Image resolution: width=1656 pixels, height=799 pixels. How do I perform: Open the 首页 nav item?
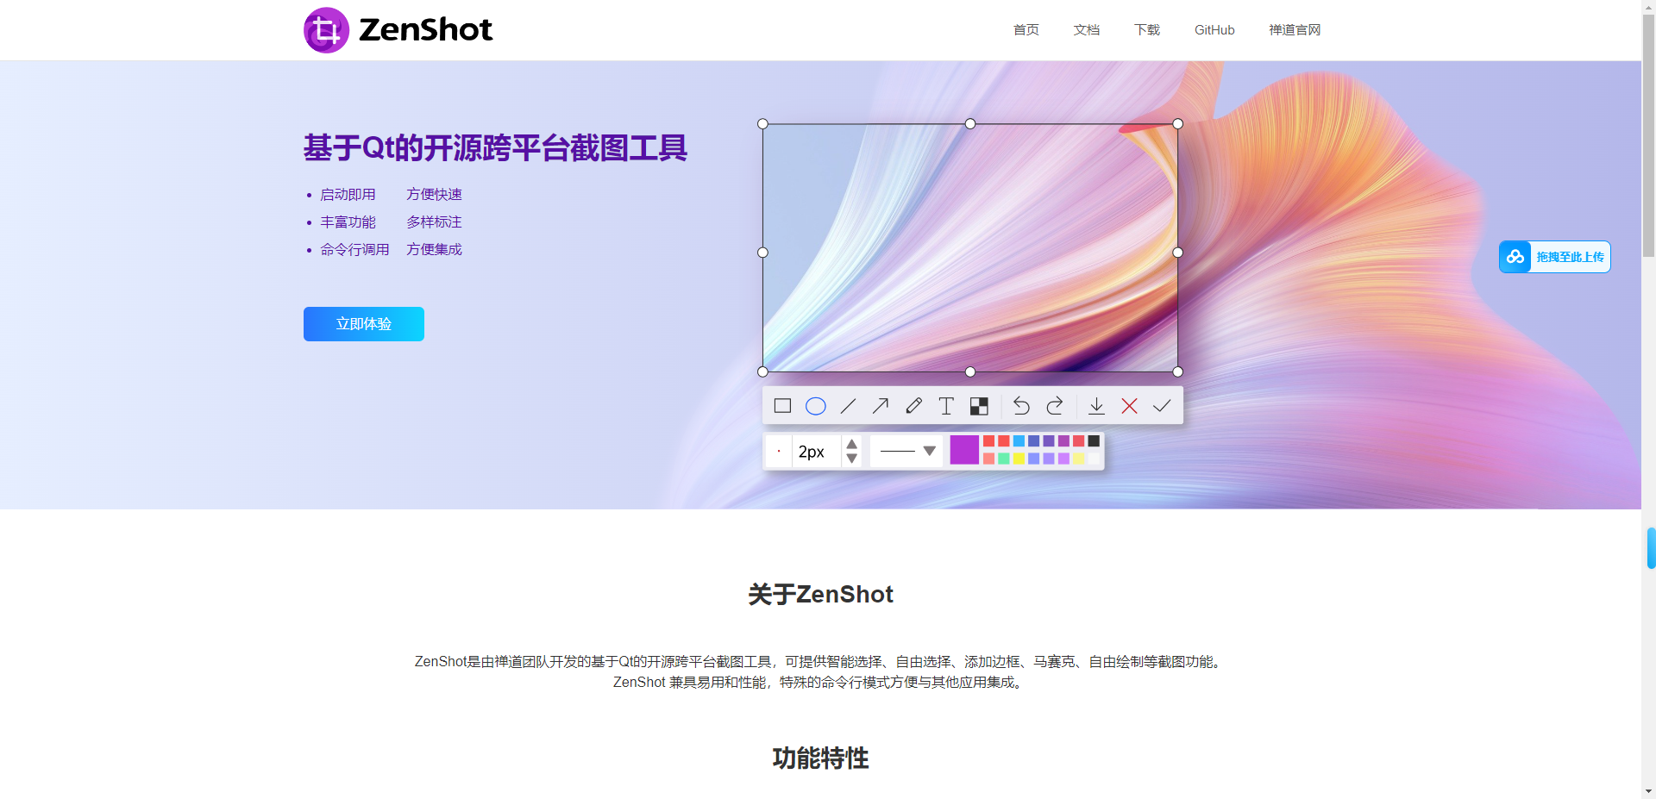(1026, 30)
